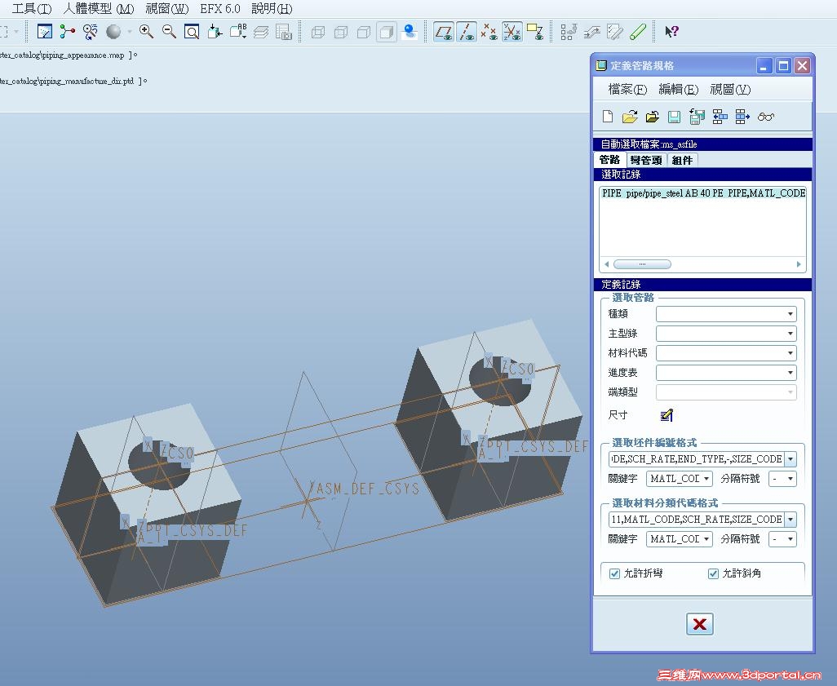Click the refit zoom-to-fit icon
837x686 pixels.
[192, 32]
